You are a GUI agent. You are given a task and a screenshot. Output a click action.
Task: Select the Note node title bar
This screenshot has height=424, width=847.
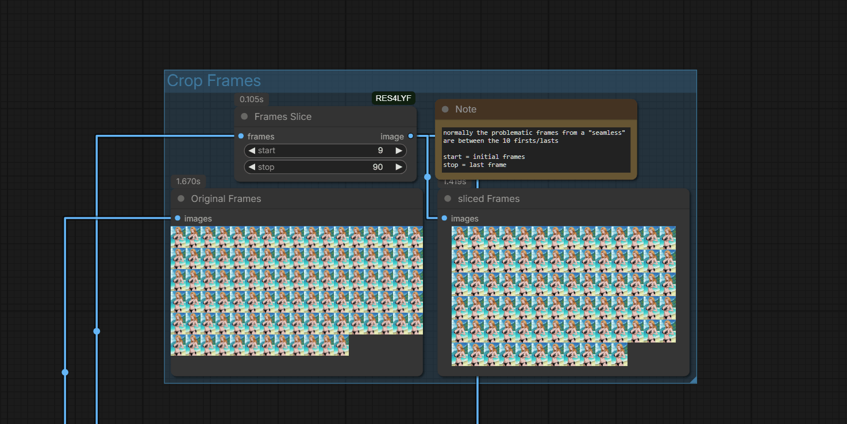point(536,109)
